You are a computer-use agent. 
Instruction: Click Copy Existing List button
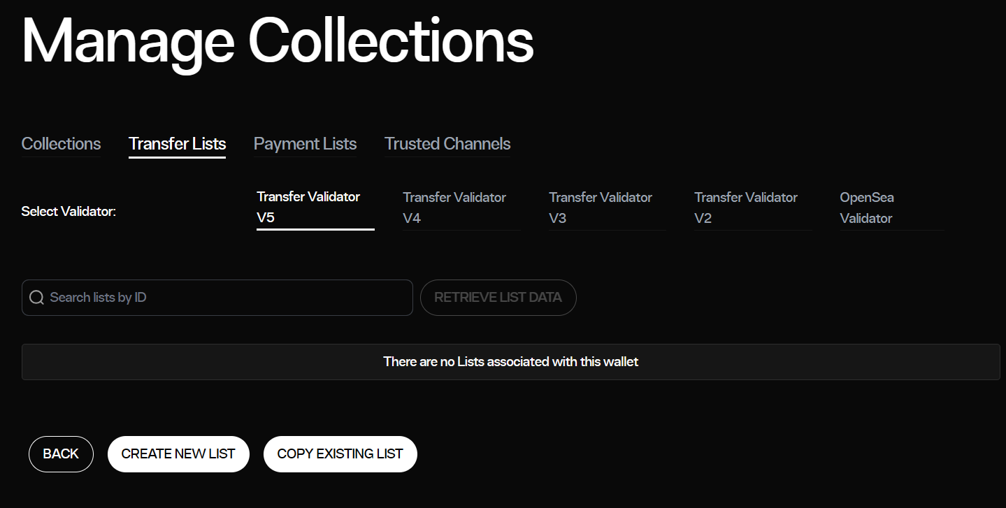click(340, 454)
